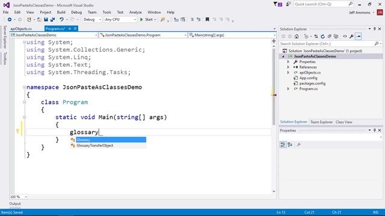Switch to the apiObjects.cs tab
The image size is (385, 216).
[x=21, y=29]
